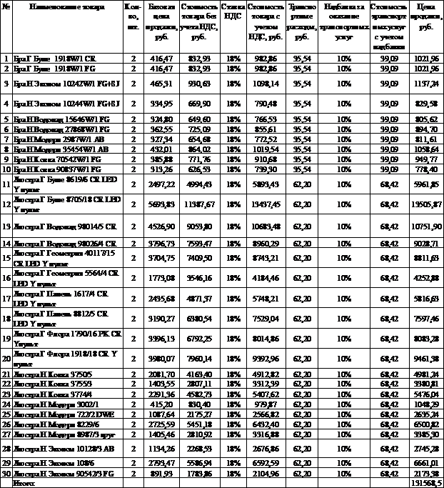This screenshot has width=444, height=488.
Task: Select the 18% rate cell in row 12
Action: pos(233,204)
